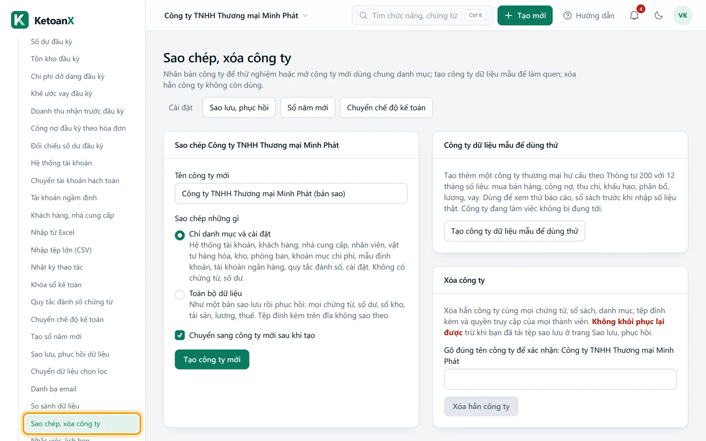
Task: Click the KetoanX logo icon
Action: click(20, 20)
